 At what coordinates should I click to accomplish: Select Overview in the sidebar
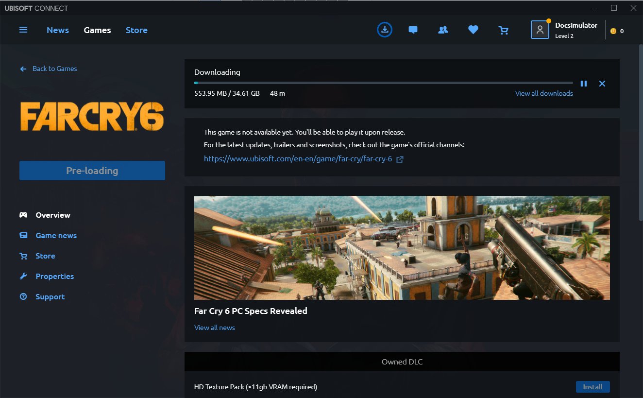53,215
